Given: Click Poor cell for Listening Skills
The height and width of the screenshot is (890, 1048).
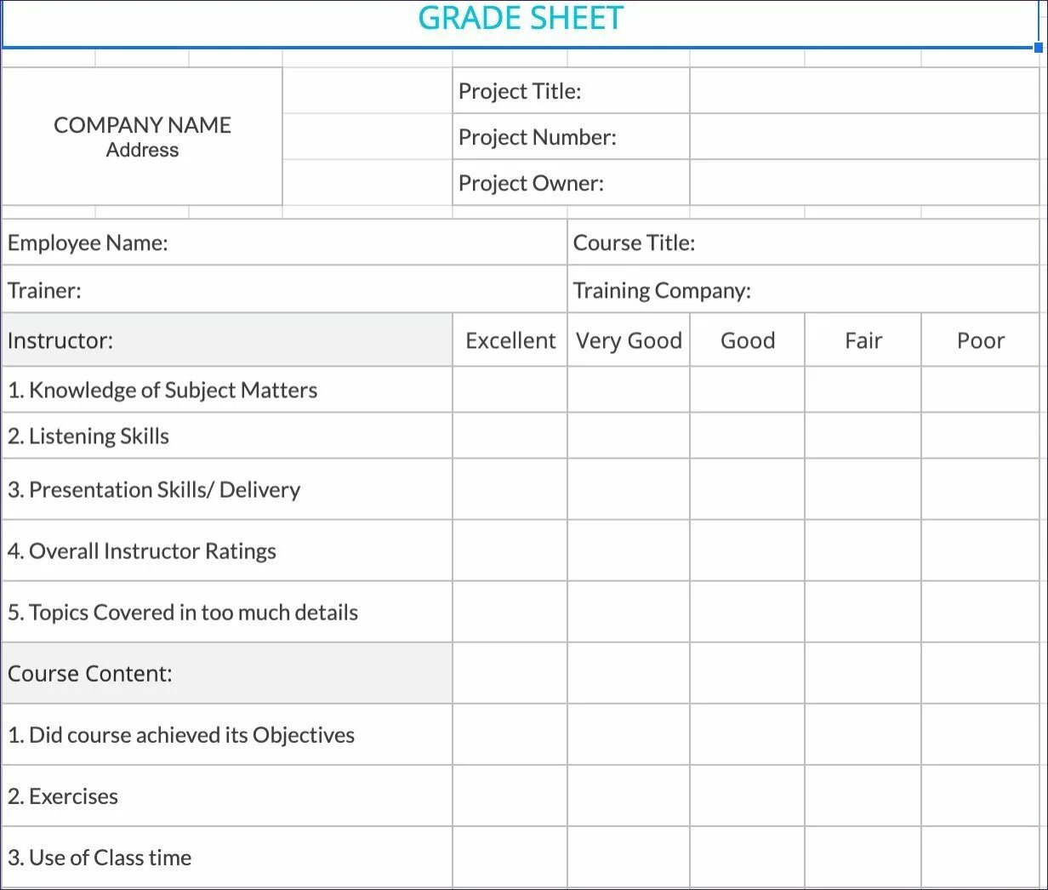Looking at the screenshot, I should click(x=980, y=436).
